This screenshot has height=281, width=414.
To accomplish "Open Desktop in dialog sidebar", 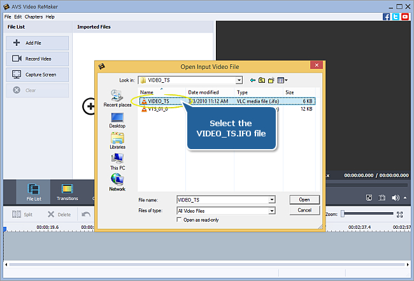I will 117,120.
